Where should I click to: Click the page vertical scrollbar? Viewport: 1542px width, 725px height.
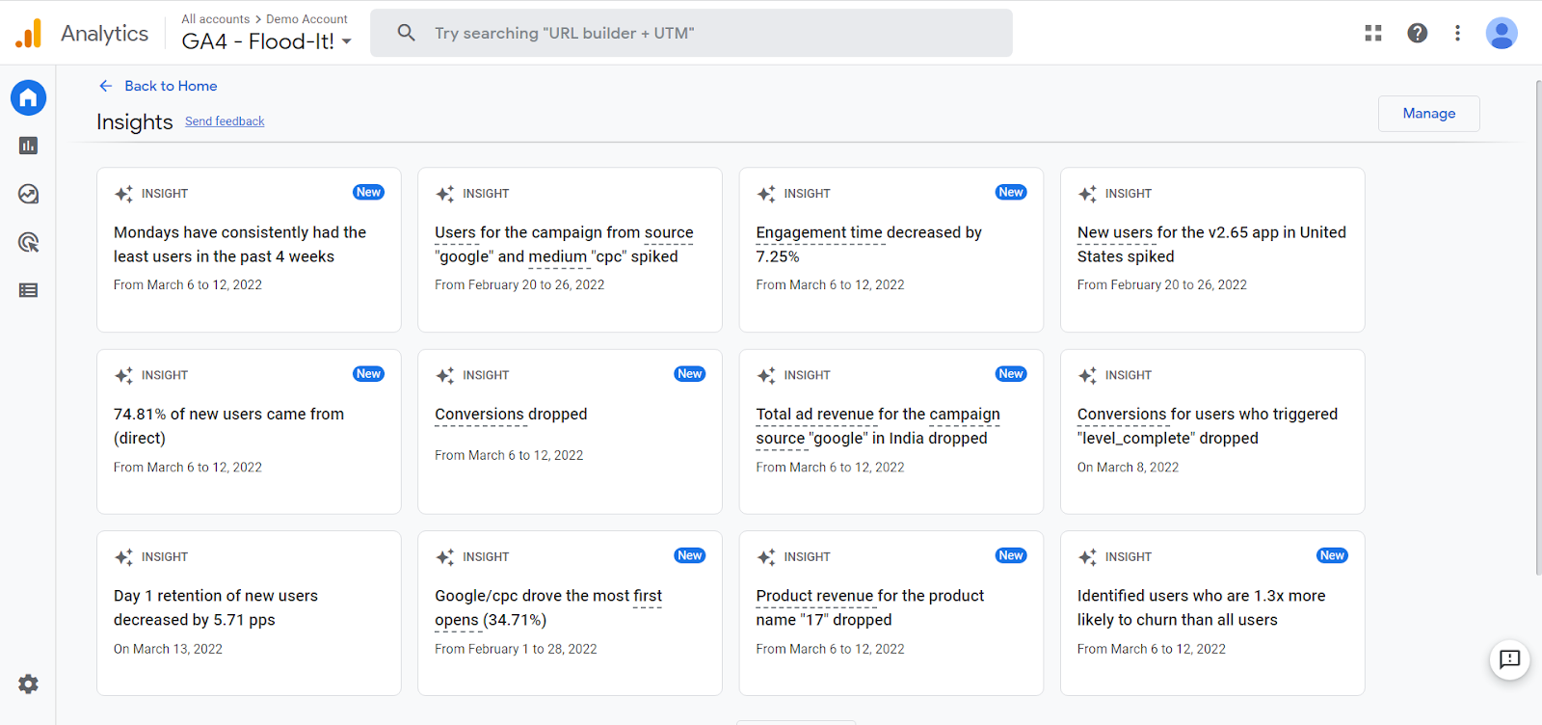pos(1537,328)
